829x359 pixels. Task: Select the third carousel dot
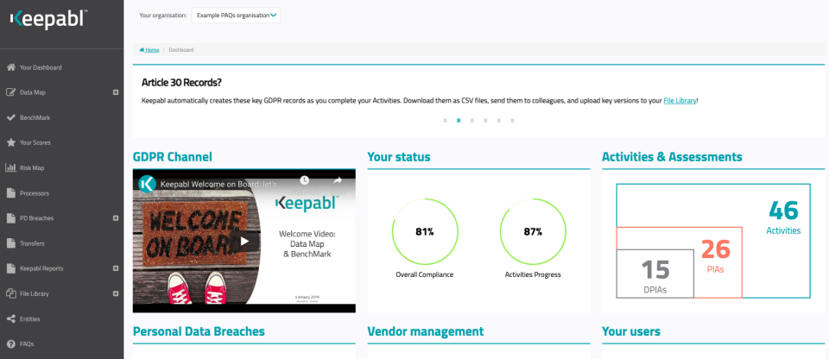point(472,121)
